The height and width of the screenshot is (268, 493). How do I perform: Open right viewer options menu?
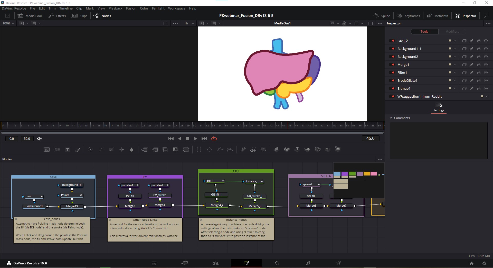point(380,23)
